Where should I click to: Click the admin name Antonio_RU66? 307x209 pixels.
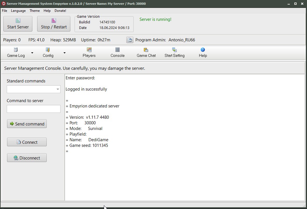[x=182, y=40]
